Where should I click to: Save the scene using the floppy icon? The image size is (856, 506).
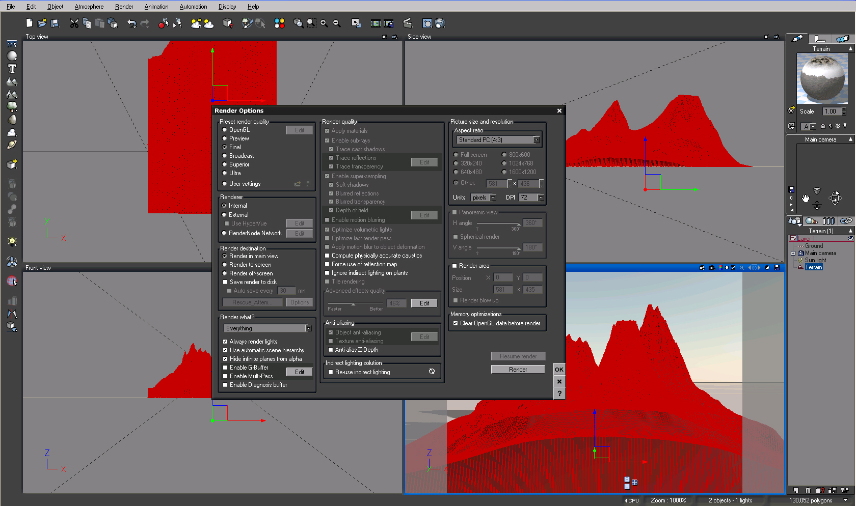click(x=56, y=23)
